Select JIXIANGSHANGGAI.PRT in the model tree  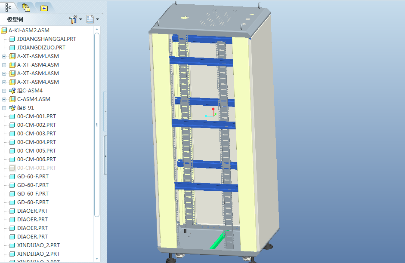click(46, 39)
